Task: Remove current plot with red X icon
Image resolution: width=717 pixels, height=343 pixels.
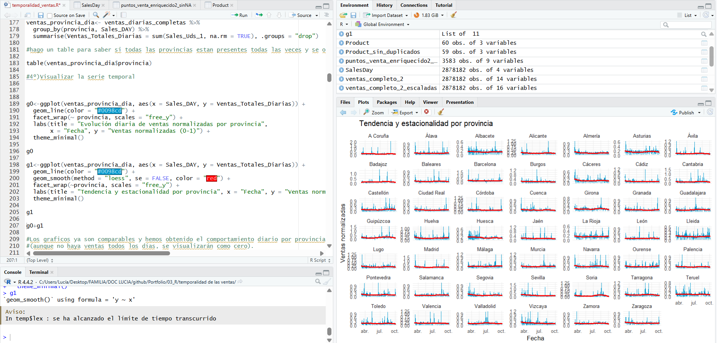Action: coord(427,112)
